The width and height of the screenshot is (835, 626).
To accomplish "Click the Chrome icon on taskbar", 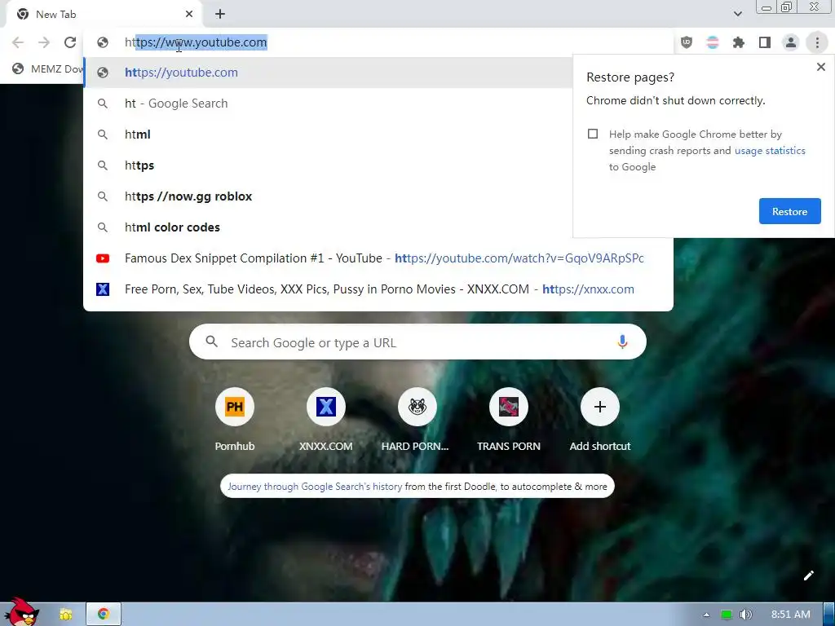I will [x=104, y=615].
